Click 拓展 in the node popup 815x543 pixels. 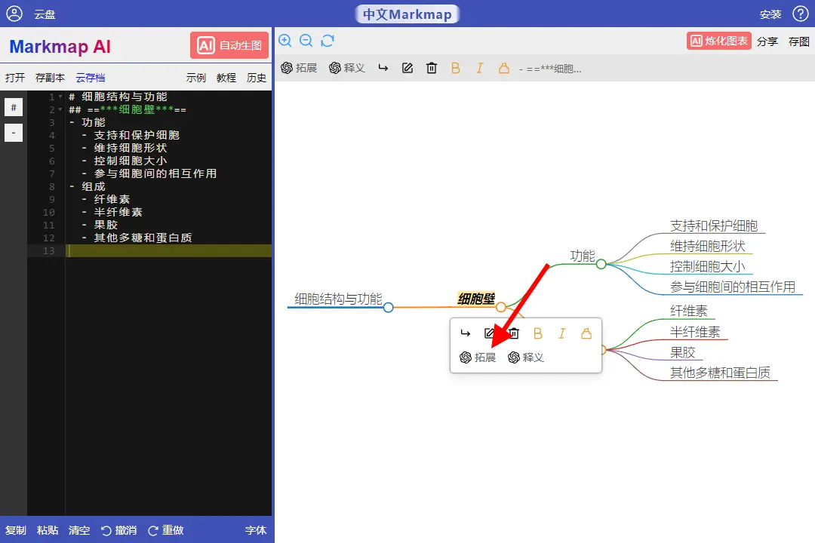[478, 357]
